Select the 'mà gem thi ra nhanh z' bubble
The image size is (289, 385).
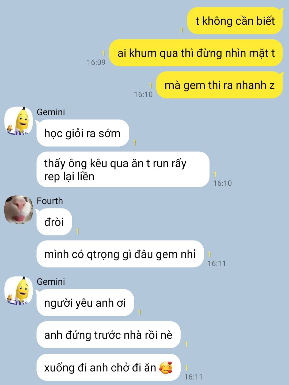point(219,85)
